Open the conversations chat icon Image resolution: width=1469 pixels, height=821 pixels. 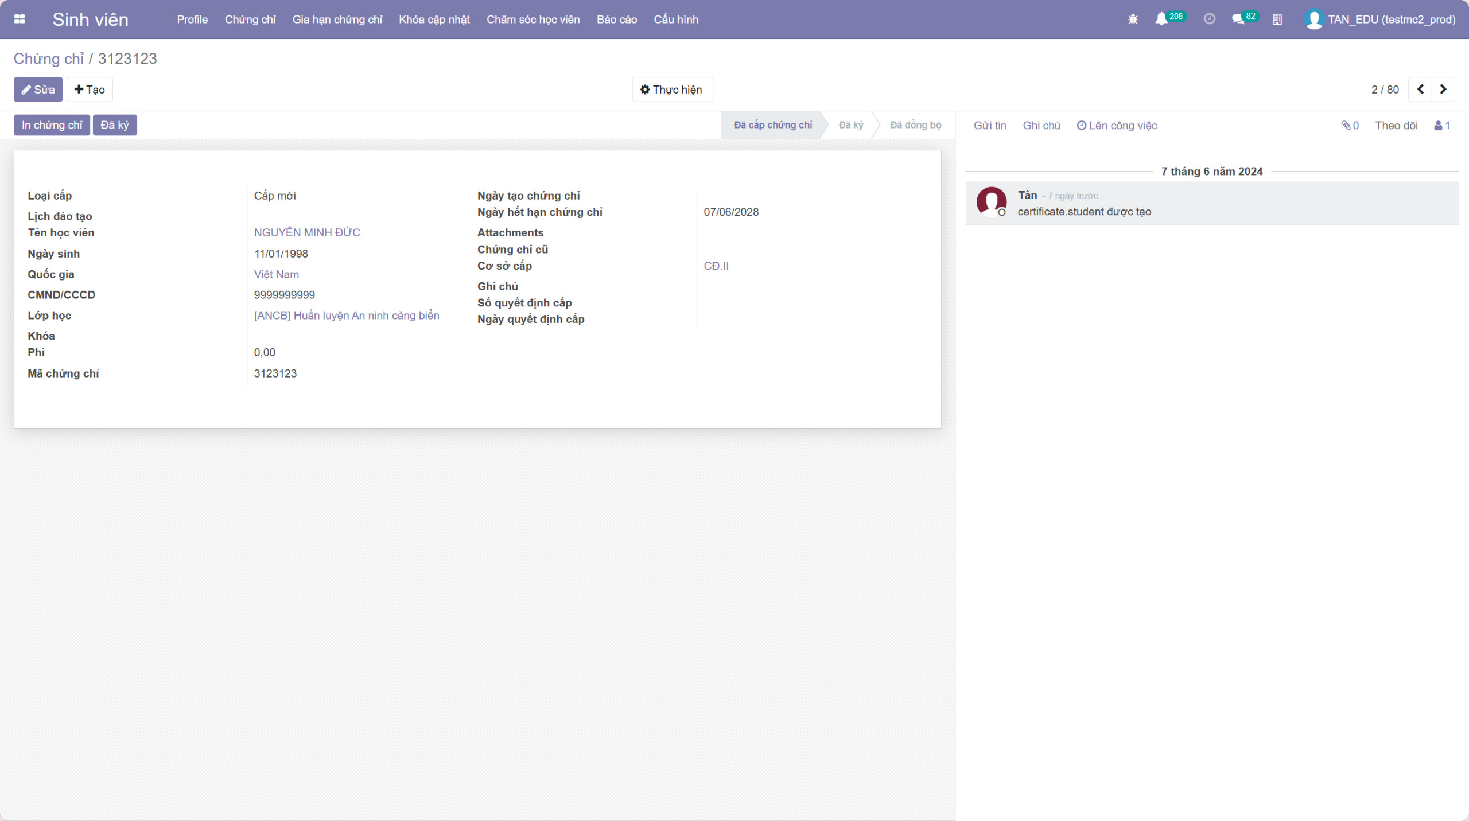pyautogui.click(x=1238, y=19)
